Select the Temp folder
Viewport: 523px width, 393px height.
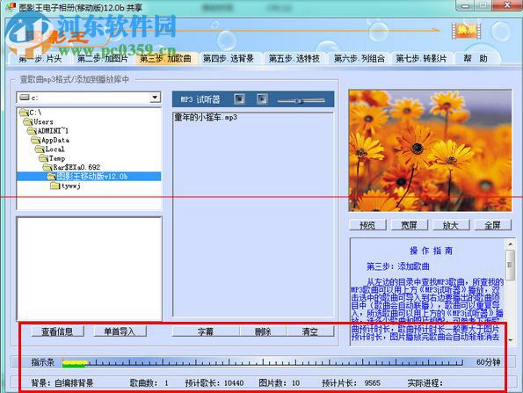(52, 158)
